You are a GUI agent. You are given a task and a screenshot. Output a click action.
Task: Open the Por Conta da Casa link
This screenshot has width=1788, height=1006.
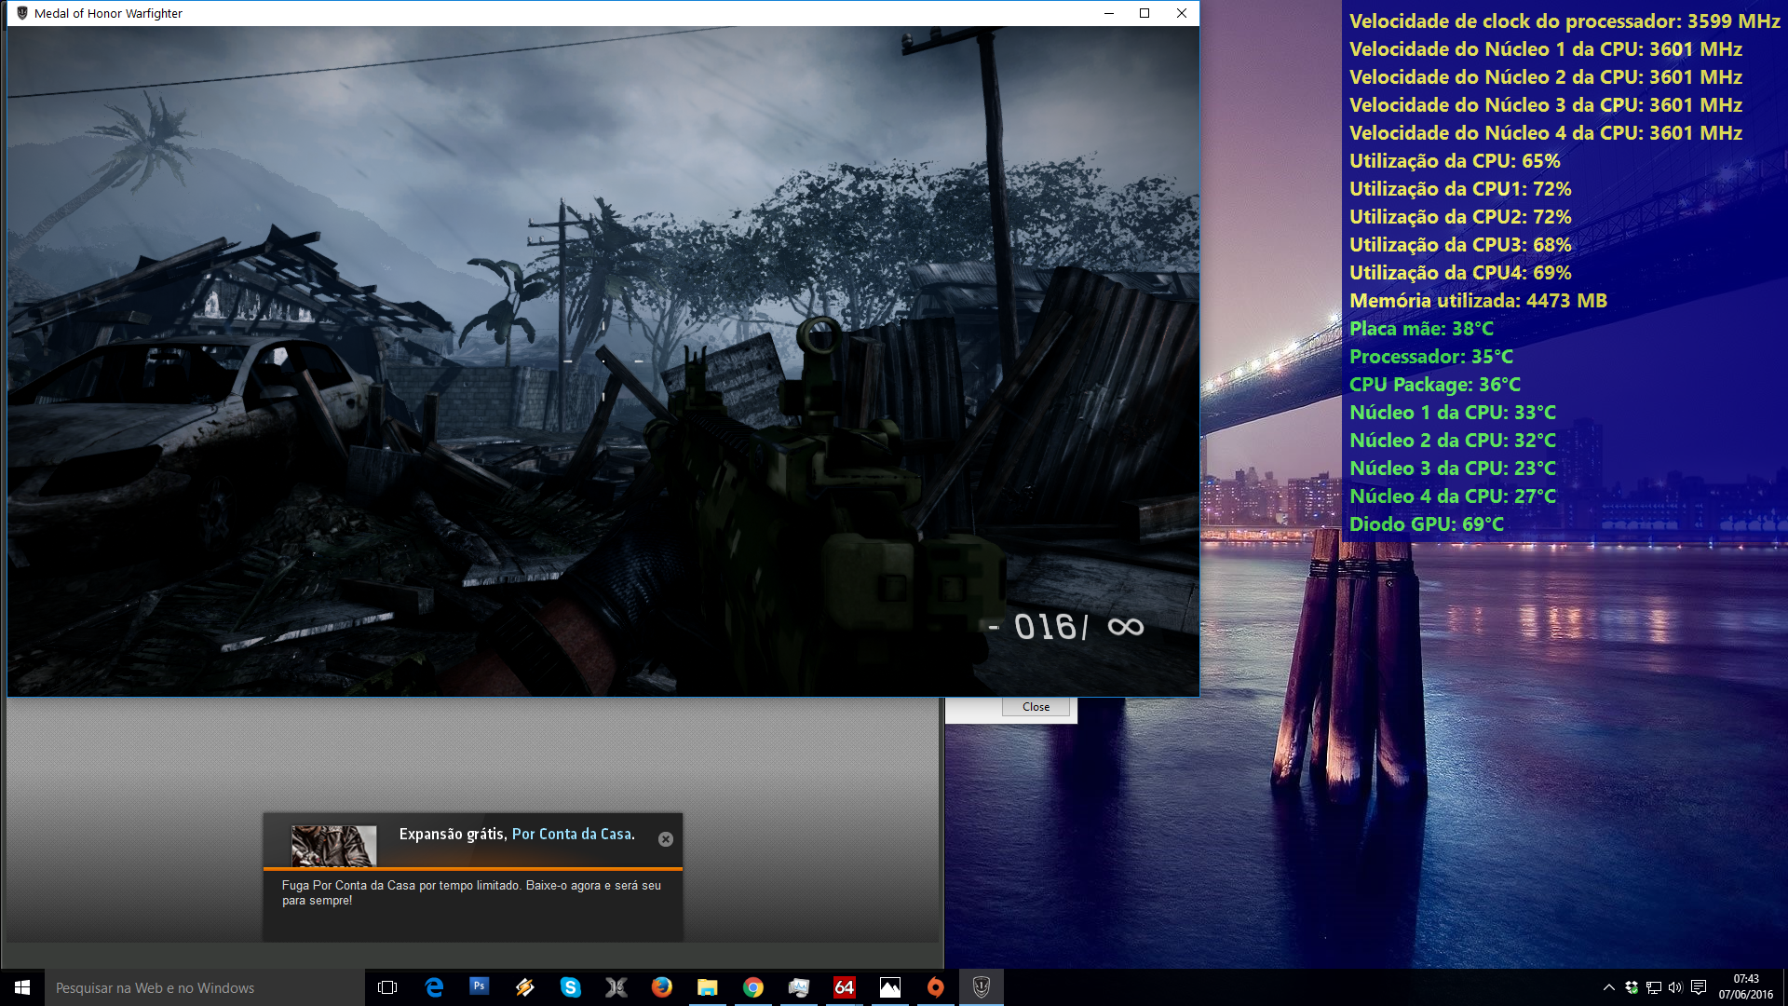[x=574, y=835]
